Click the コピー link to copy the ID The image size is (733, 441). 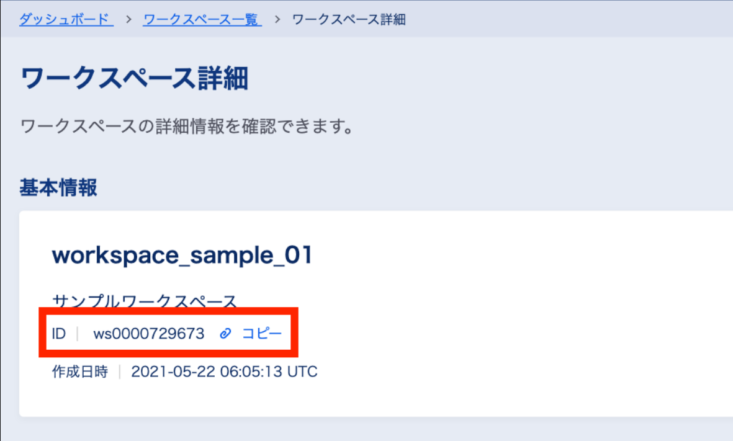[x=261, y=334]
